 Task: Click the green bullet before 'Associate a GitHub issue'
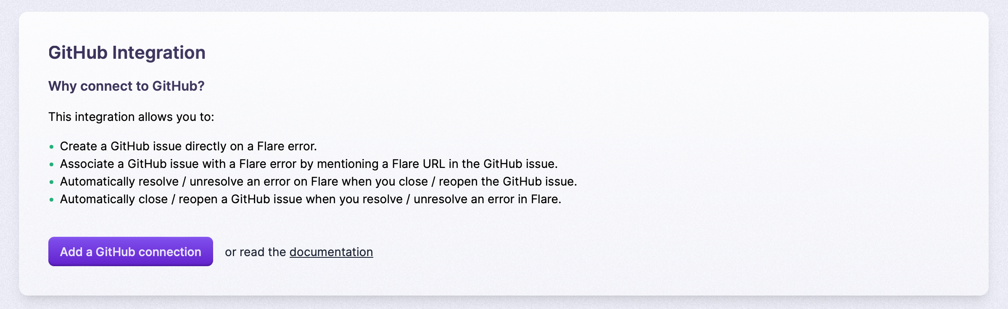pyautogui.click(x=52, y=164)
